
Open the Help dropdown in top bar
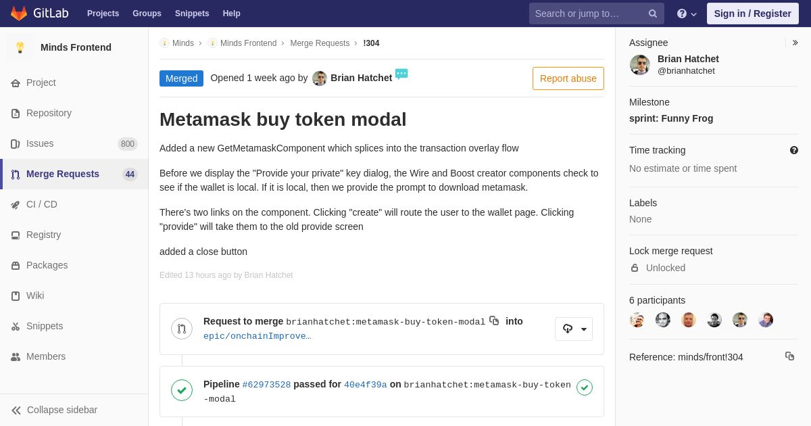coord(687,14)
